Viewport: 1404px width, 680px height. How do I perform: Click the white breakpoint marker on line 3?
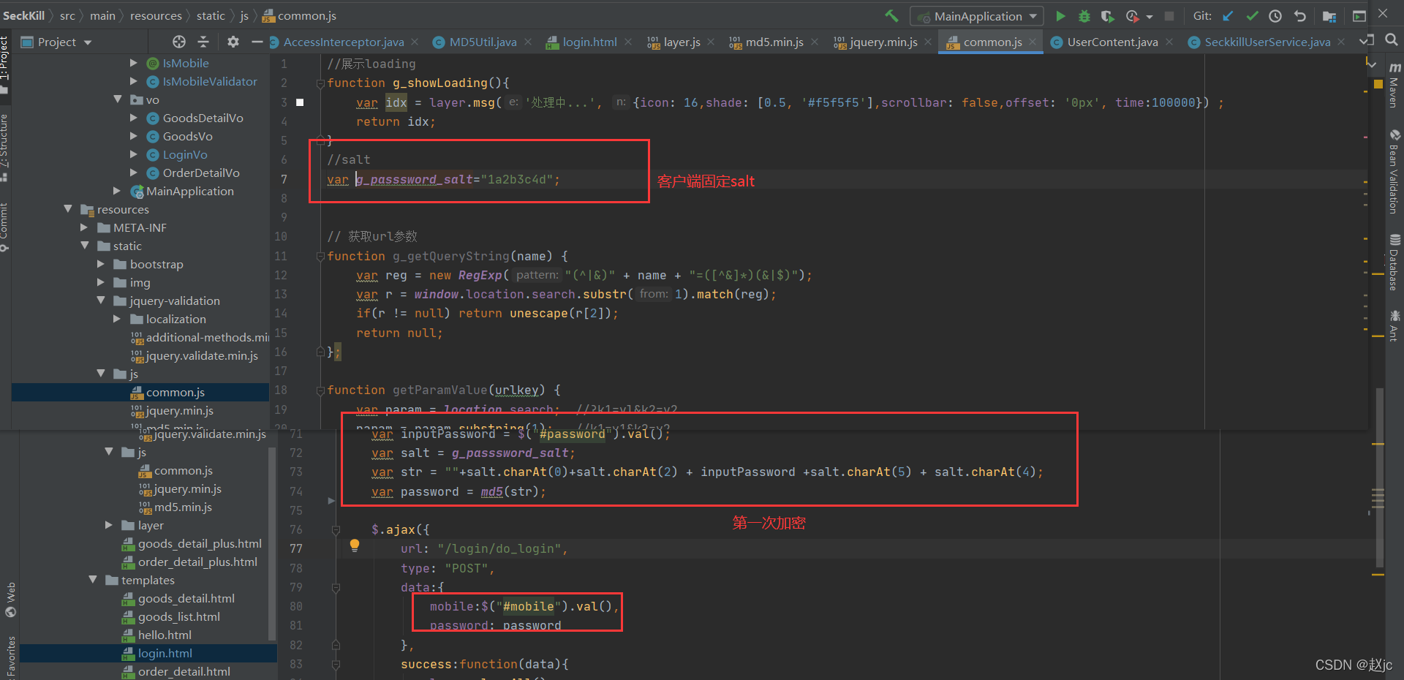[x=300, y=102]
